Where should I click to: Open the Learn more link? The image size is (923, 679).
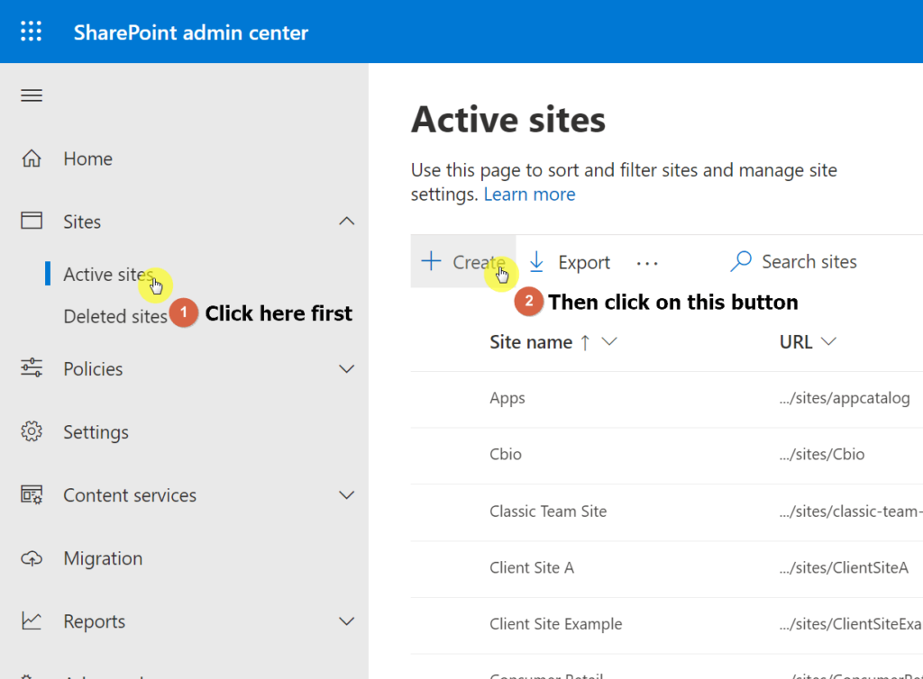pos(529,195)
